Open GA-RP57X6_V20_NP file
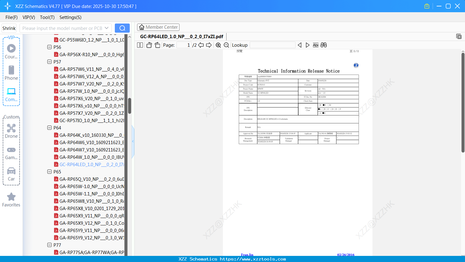 (x=89, y=98)
